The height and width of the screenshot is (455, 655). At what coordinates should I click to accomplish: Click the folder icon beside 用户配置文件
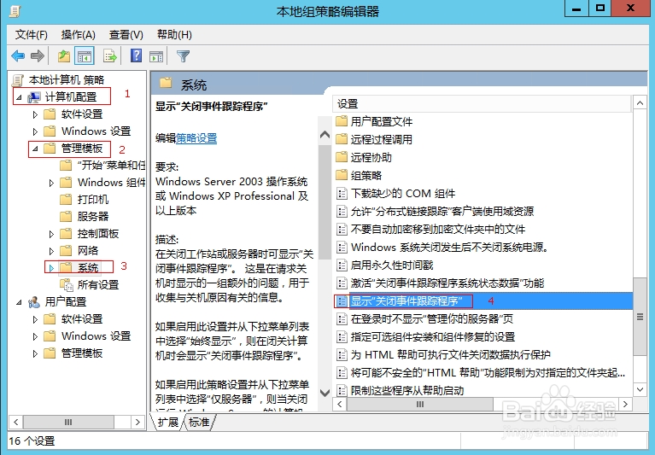click(x=342, y=121)
